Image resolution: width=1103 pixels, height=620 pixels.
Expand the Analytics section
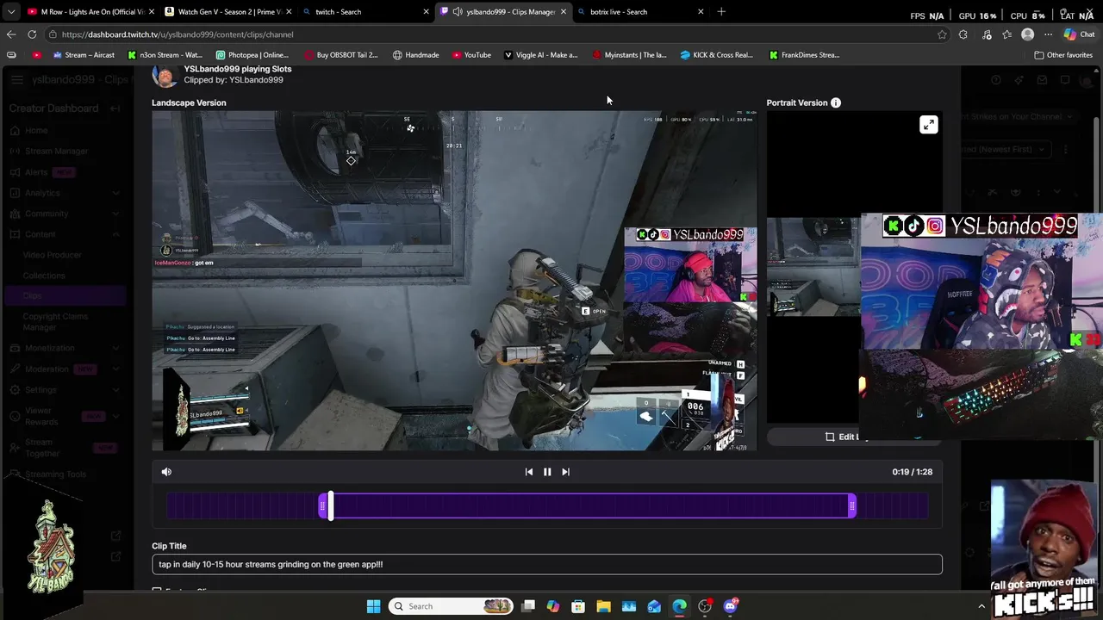(116, 193)
